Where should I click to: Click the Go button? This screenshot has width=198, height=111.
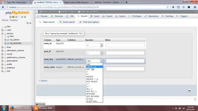[x=189, y=90]
